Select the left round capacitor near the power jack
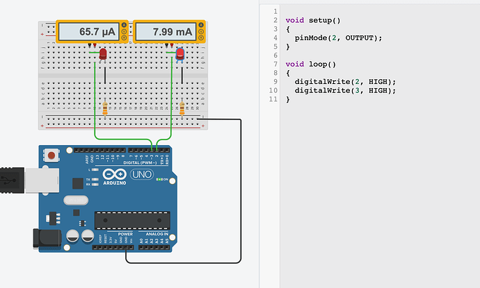480x288 pixels. click(x=72, y=236)
